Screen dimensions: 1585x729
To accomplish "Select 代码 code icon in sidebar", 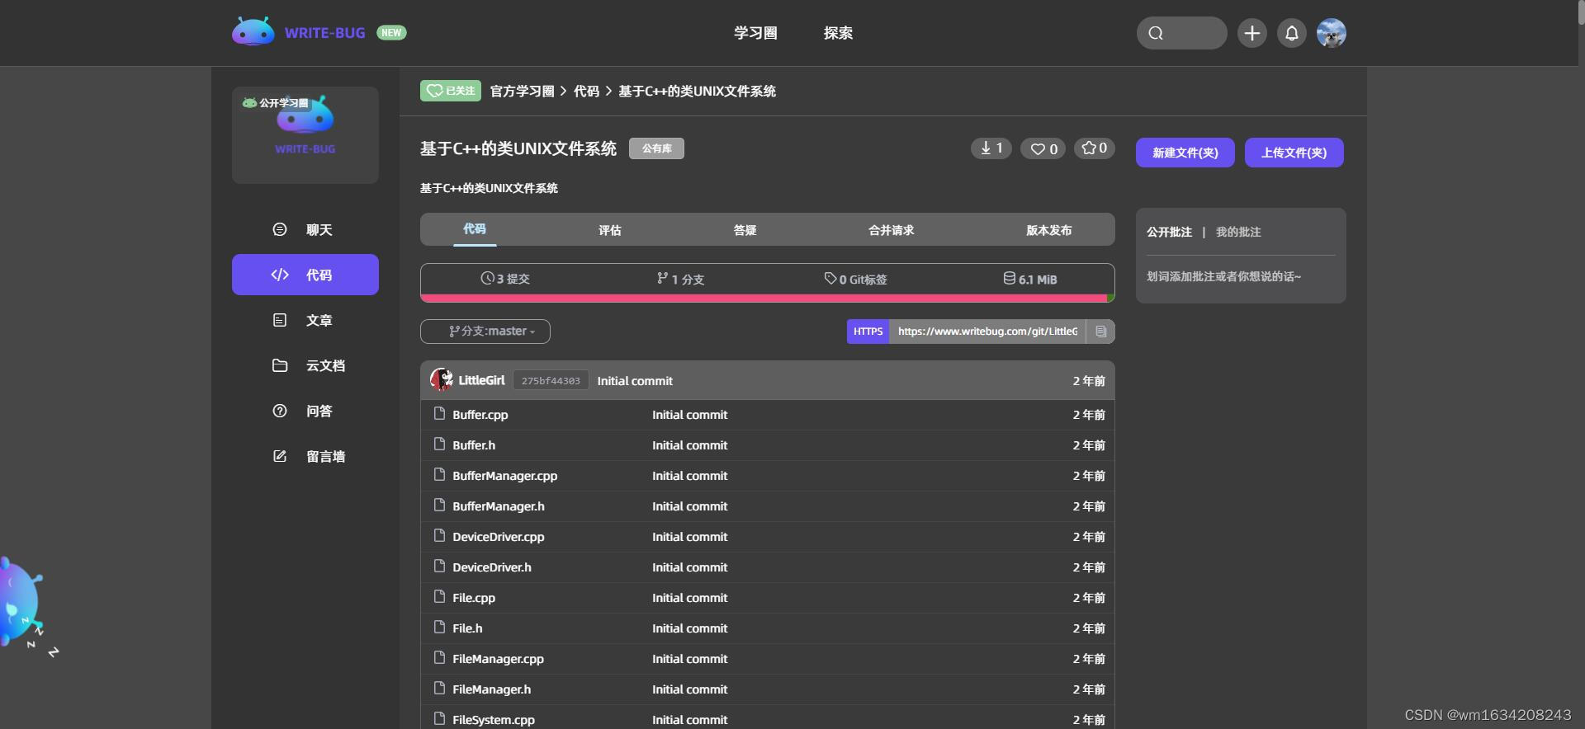I will 280,275.
